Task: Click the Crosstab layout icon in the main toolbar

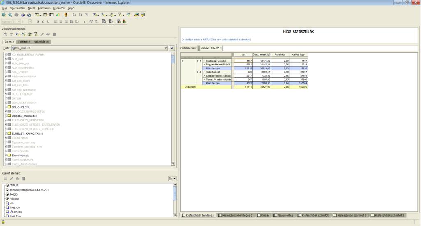Action: [51, 15]
